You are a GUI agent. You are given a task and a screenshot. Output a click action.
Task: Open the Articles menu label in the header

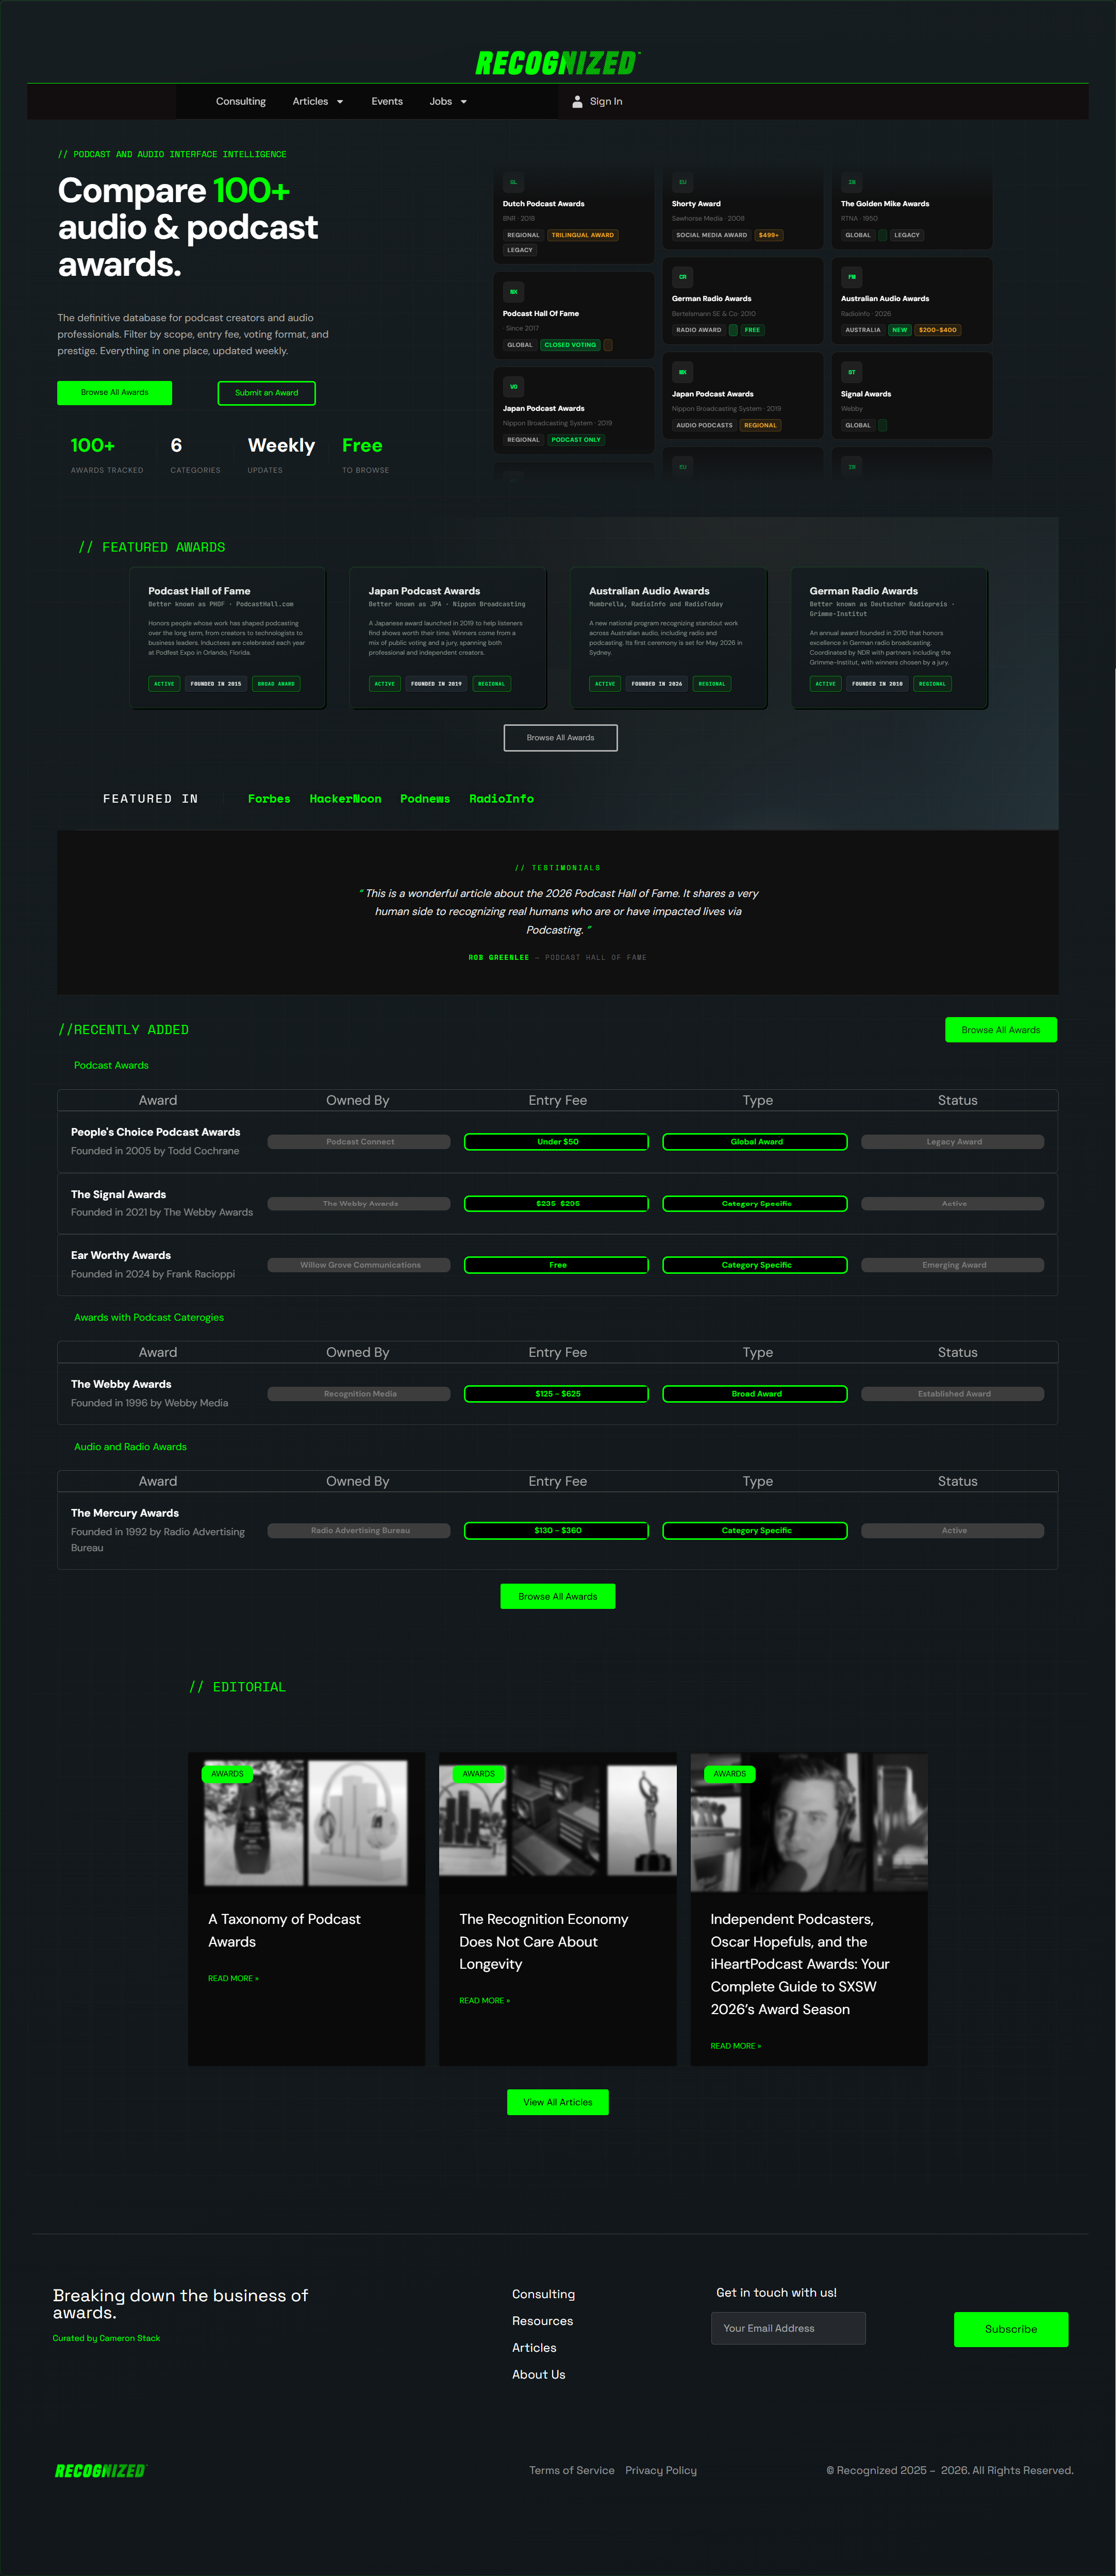click(310, 101)
